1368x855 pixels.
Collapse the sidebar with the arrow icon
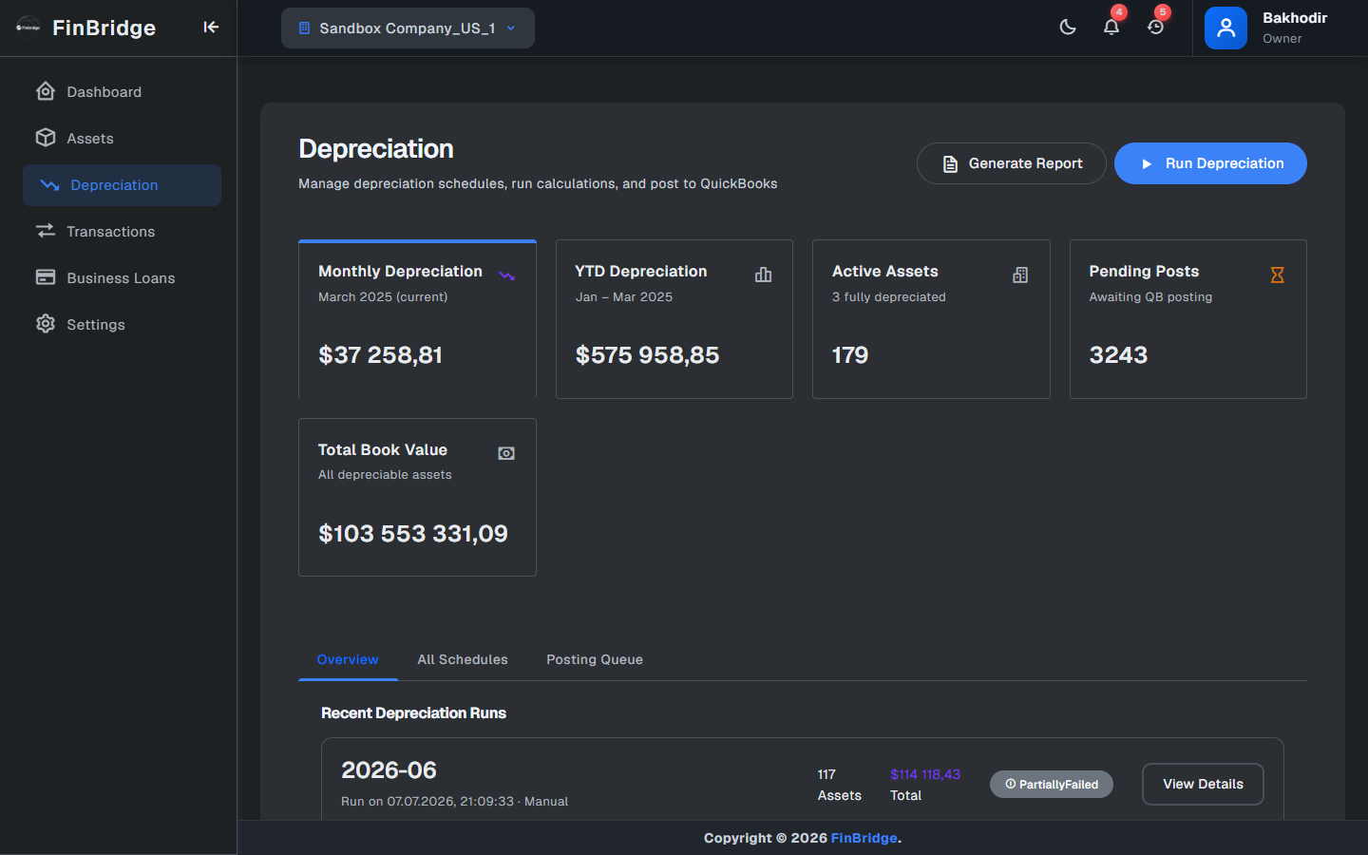[x=211, y=28]
